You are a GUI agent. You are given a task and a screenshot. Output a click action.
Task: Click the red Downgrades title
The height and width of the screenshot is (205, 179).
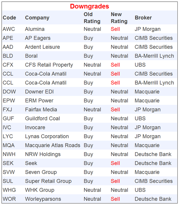(89, 6)
